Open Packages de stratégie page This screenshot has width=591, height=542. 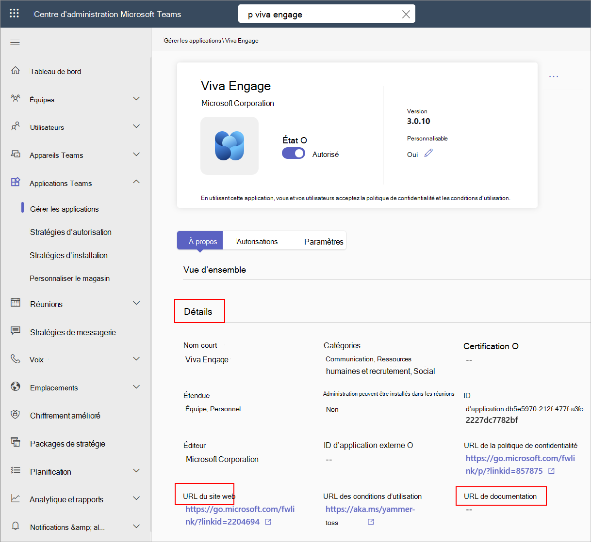pos(67,444)
